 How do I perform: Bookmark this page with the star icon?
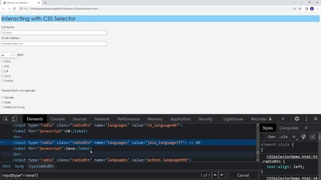pyautogui.click(x=300, y=9)
